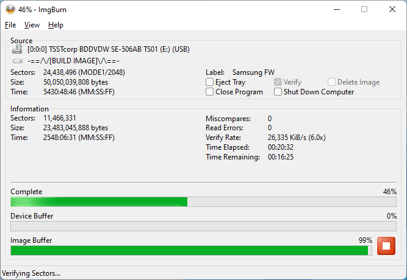Click the Device Buffer bar
This screenshot has height=280, width=407.
[203, 226]
